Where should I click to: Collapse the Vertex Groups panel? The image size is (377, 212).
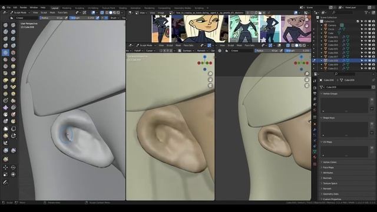click(330, 94)
